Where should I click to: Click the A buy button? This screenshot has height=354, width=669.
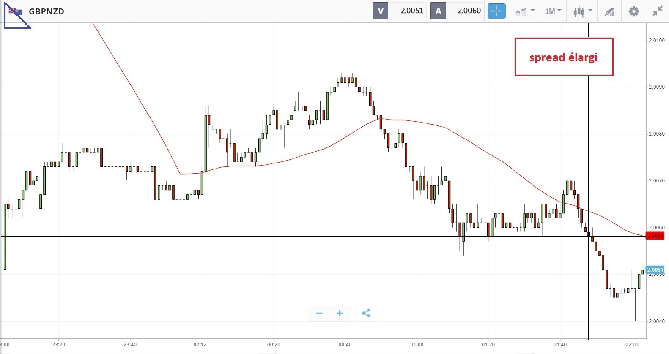(438, 11)
